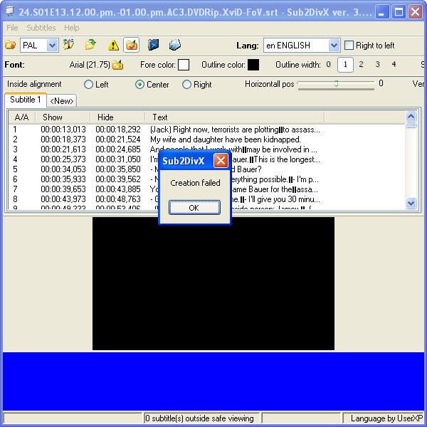Screen dimensions: 427x427
Task: Open the Subtitles menu
Action: tap(41, 28)
